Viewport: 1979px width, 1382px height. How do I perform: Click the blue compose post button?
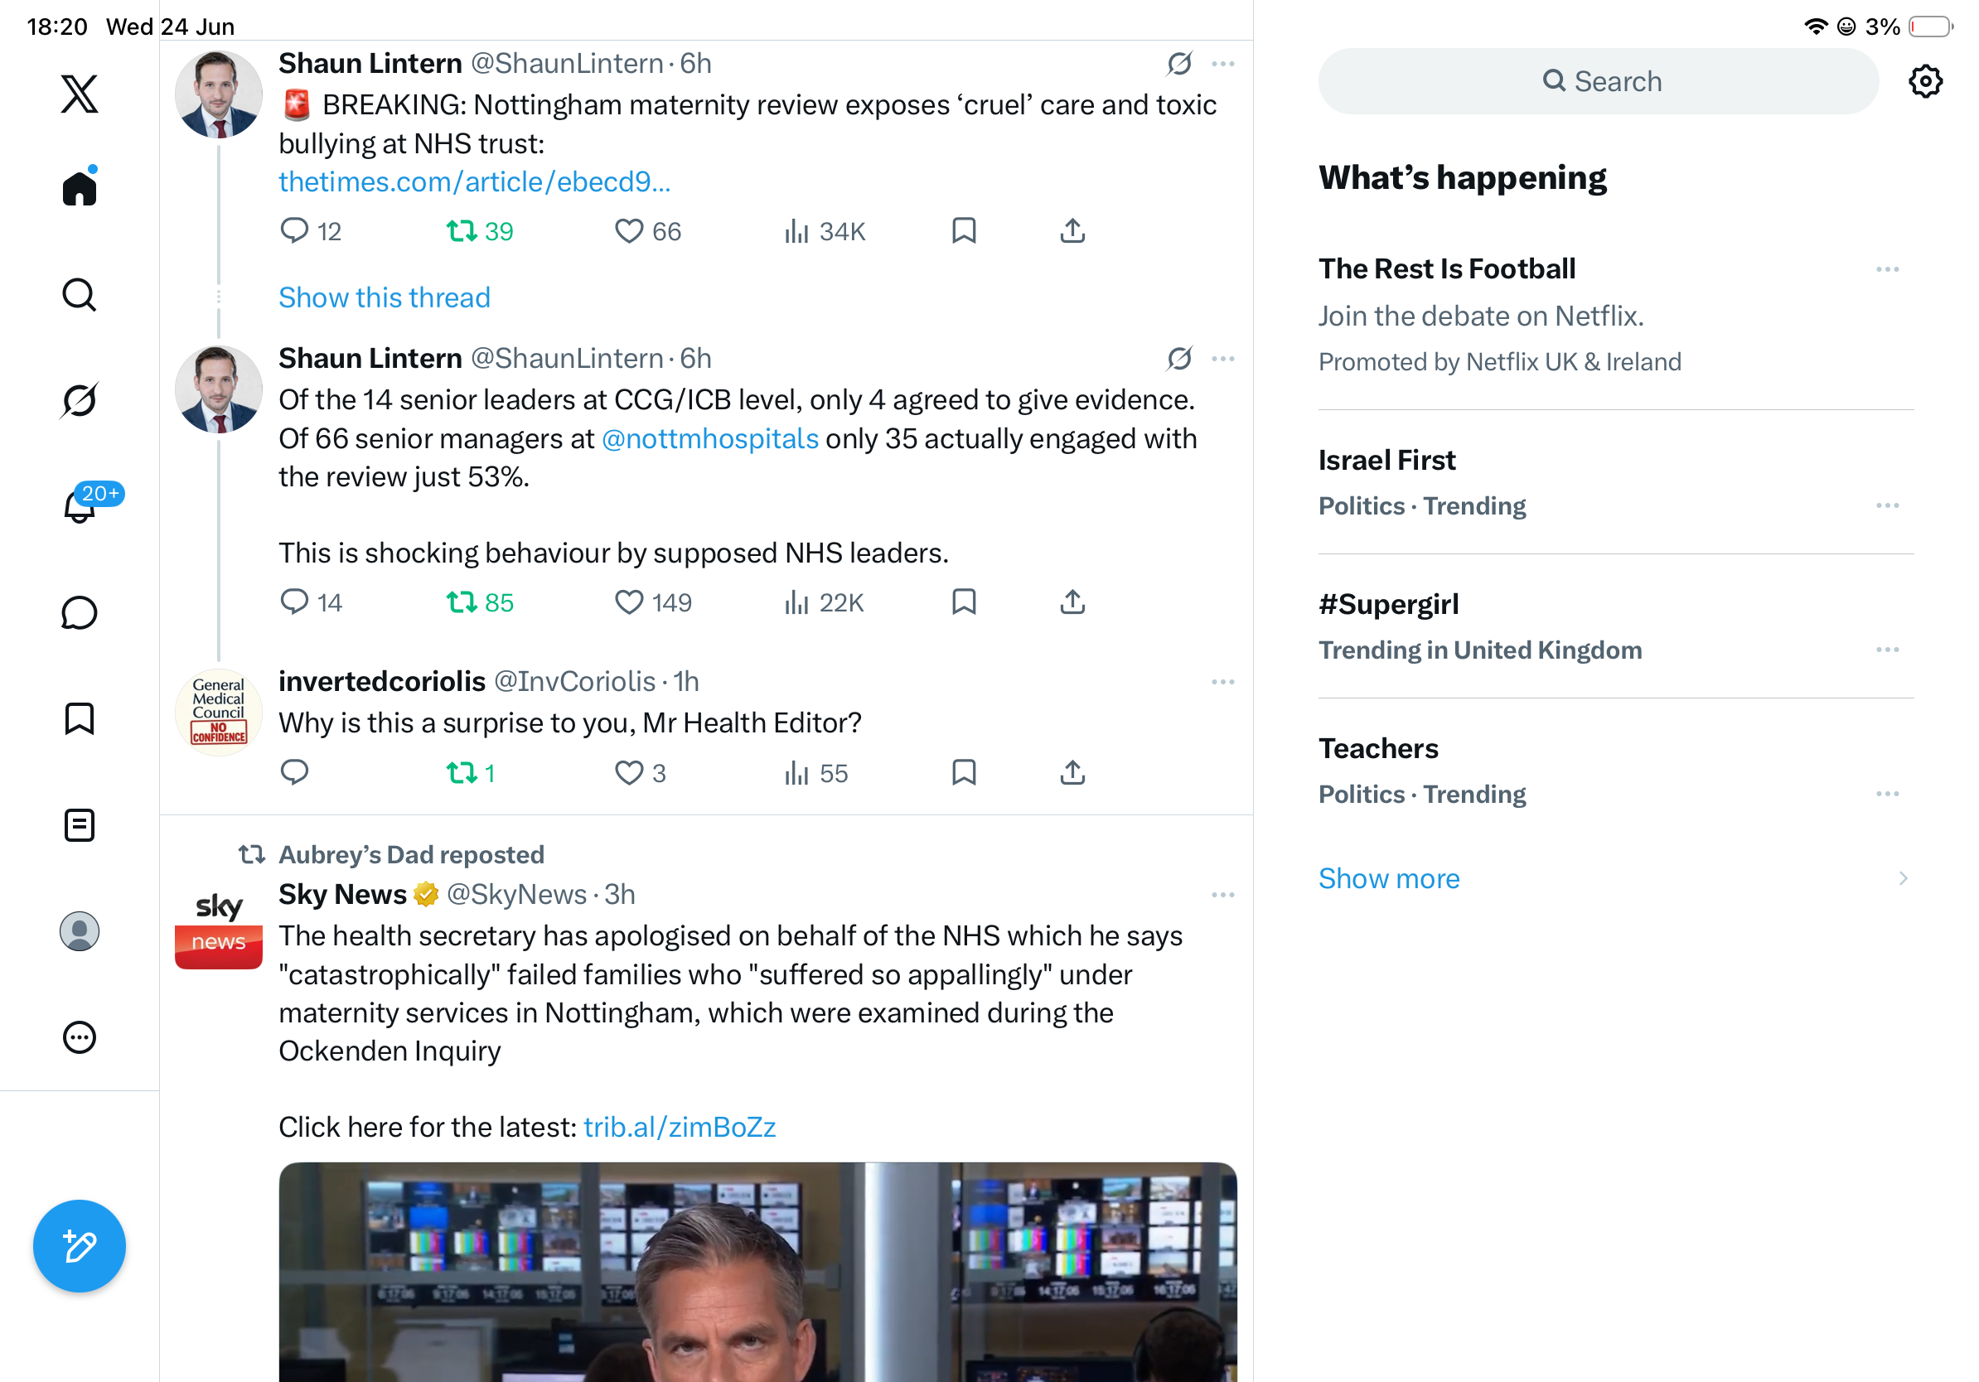(80, 1246)
